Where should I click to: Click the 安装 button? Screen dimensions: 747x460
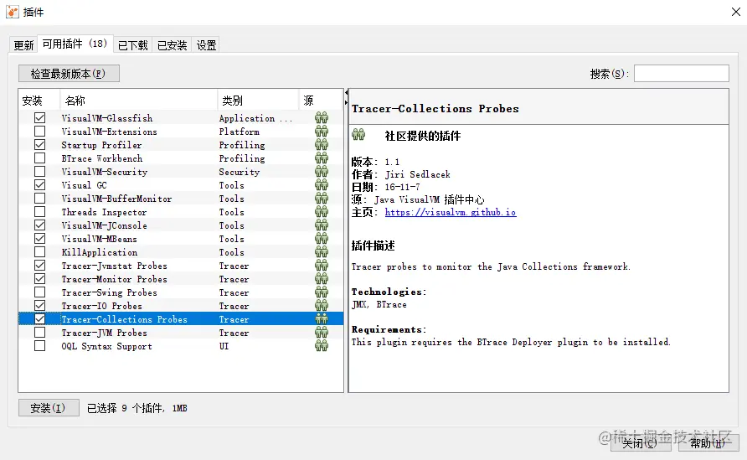(x=49, y=408)
